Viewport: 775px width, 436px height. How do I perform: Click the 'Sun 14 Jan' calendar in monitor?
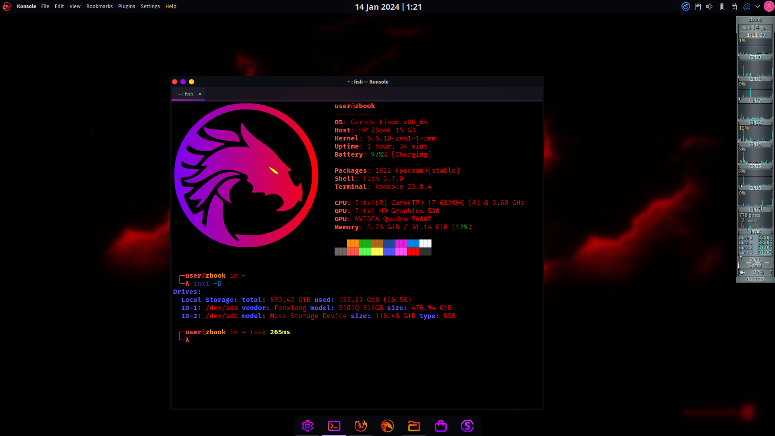(755, 28)
